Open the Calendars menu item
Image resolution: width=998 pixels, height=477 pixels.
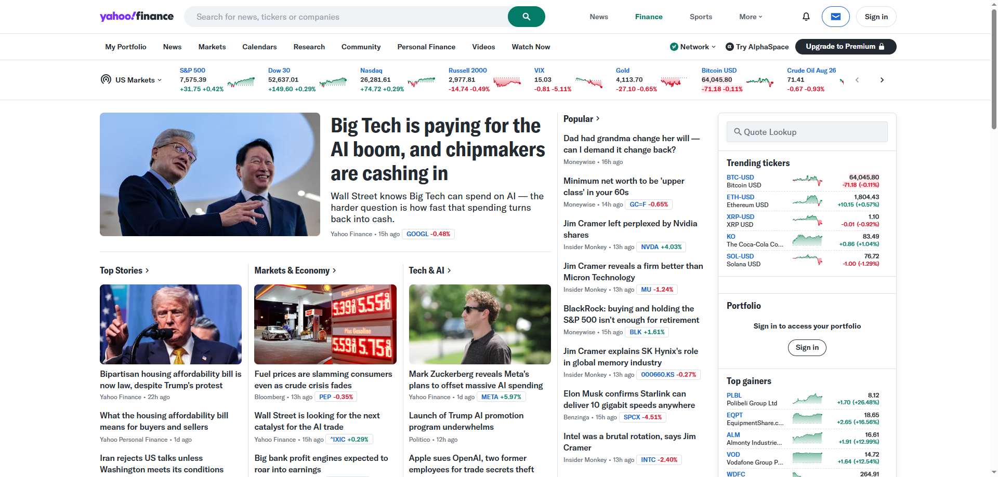click(x=259, y=47)
